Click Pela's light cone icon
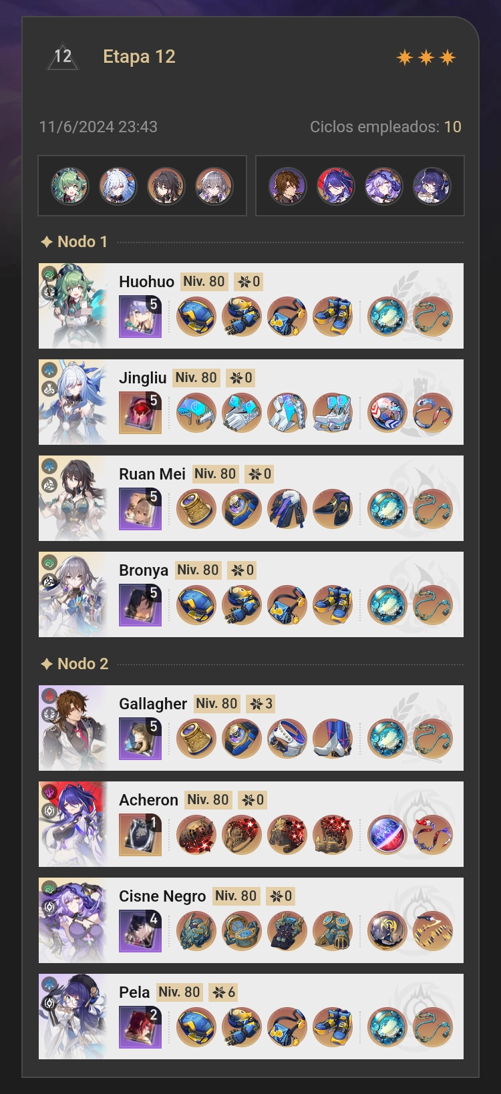 click(x=140, y=1027)
